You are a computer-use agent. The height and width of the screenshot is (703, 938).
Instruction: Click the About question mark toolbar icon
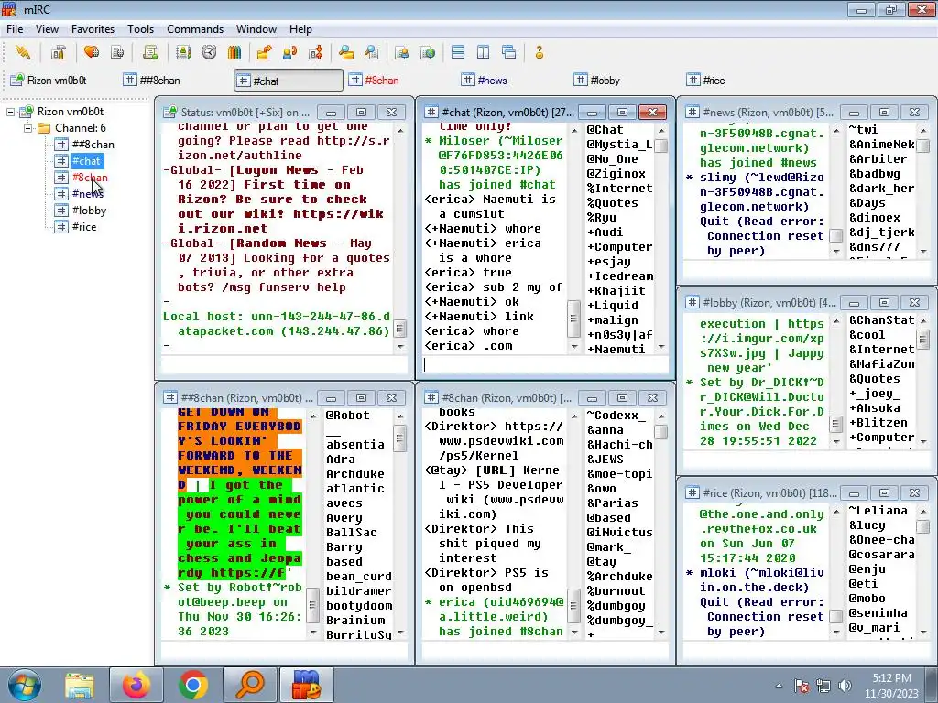pos(540,52)
